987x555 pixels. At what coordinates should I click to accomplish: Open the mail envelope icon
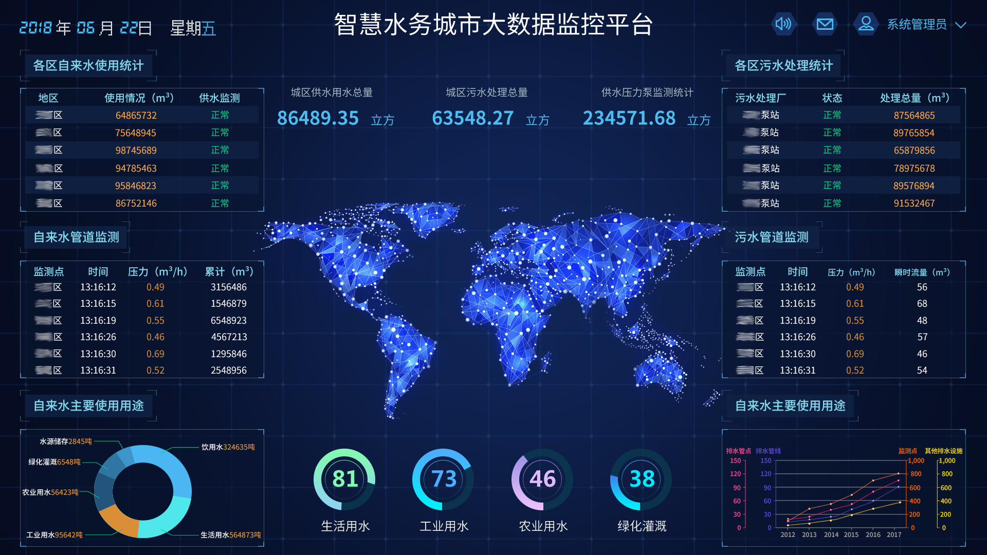point(825,24)
